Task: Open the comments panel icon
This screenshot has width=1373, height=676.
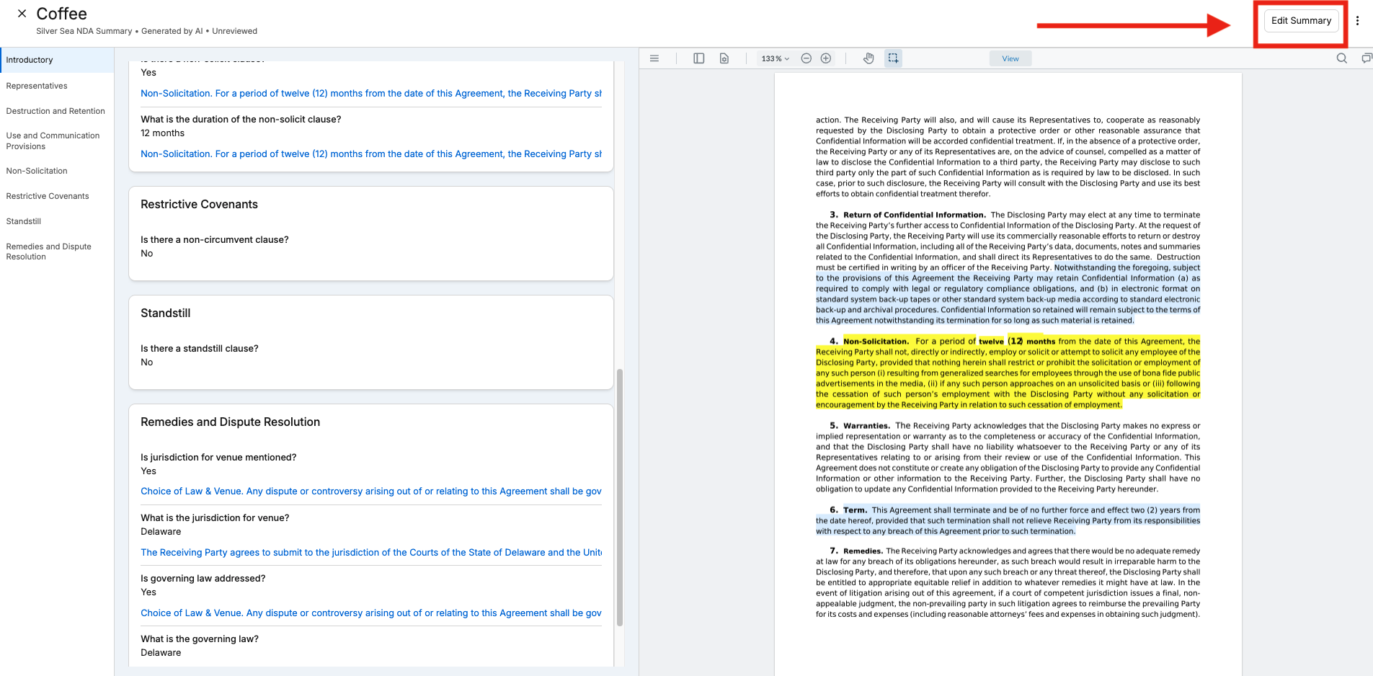Action: click(x=1367, y=58)
